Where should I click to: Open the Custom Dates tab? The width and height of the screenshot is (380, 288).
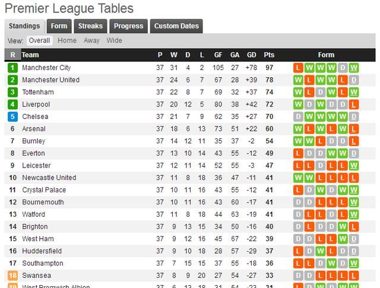[x=176, y=26]
